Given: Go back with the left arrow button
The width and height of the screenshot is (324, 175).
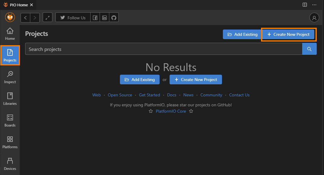Looking at the screenshot, I should [25, 18].
